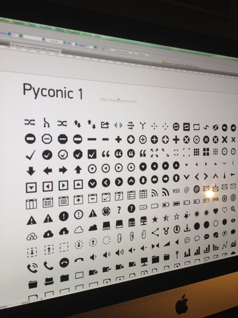Open the Aiuto menu

tap(98, 36)
